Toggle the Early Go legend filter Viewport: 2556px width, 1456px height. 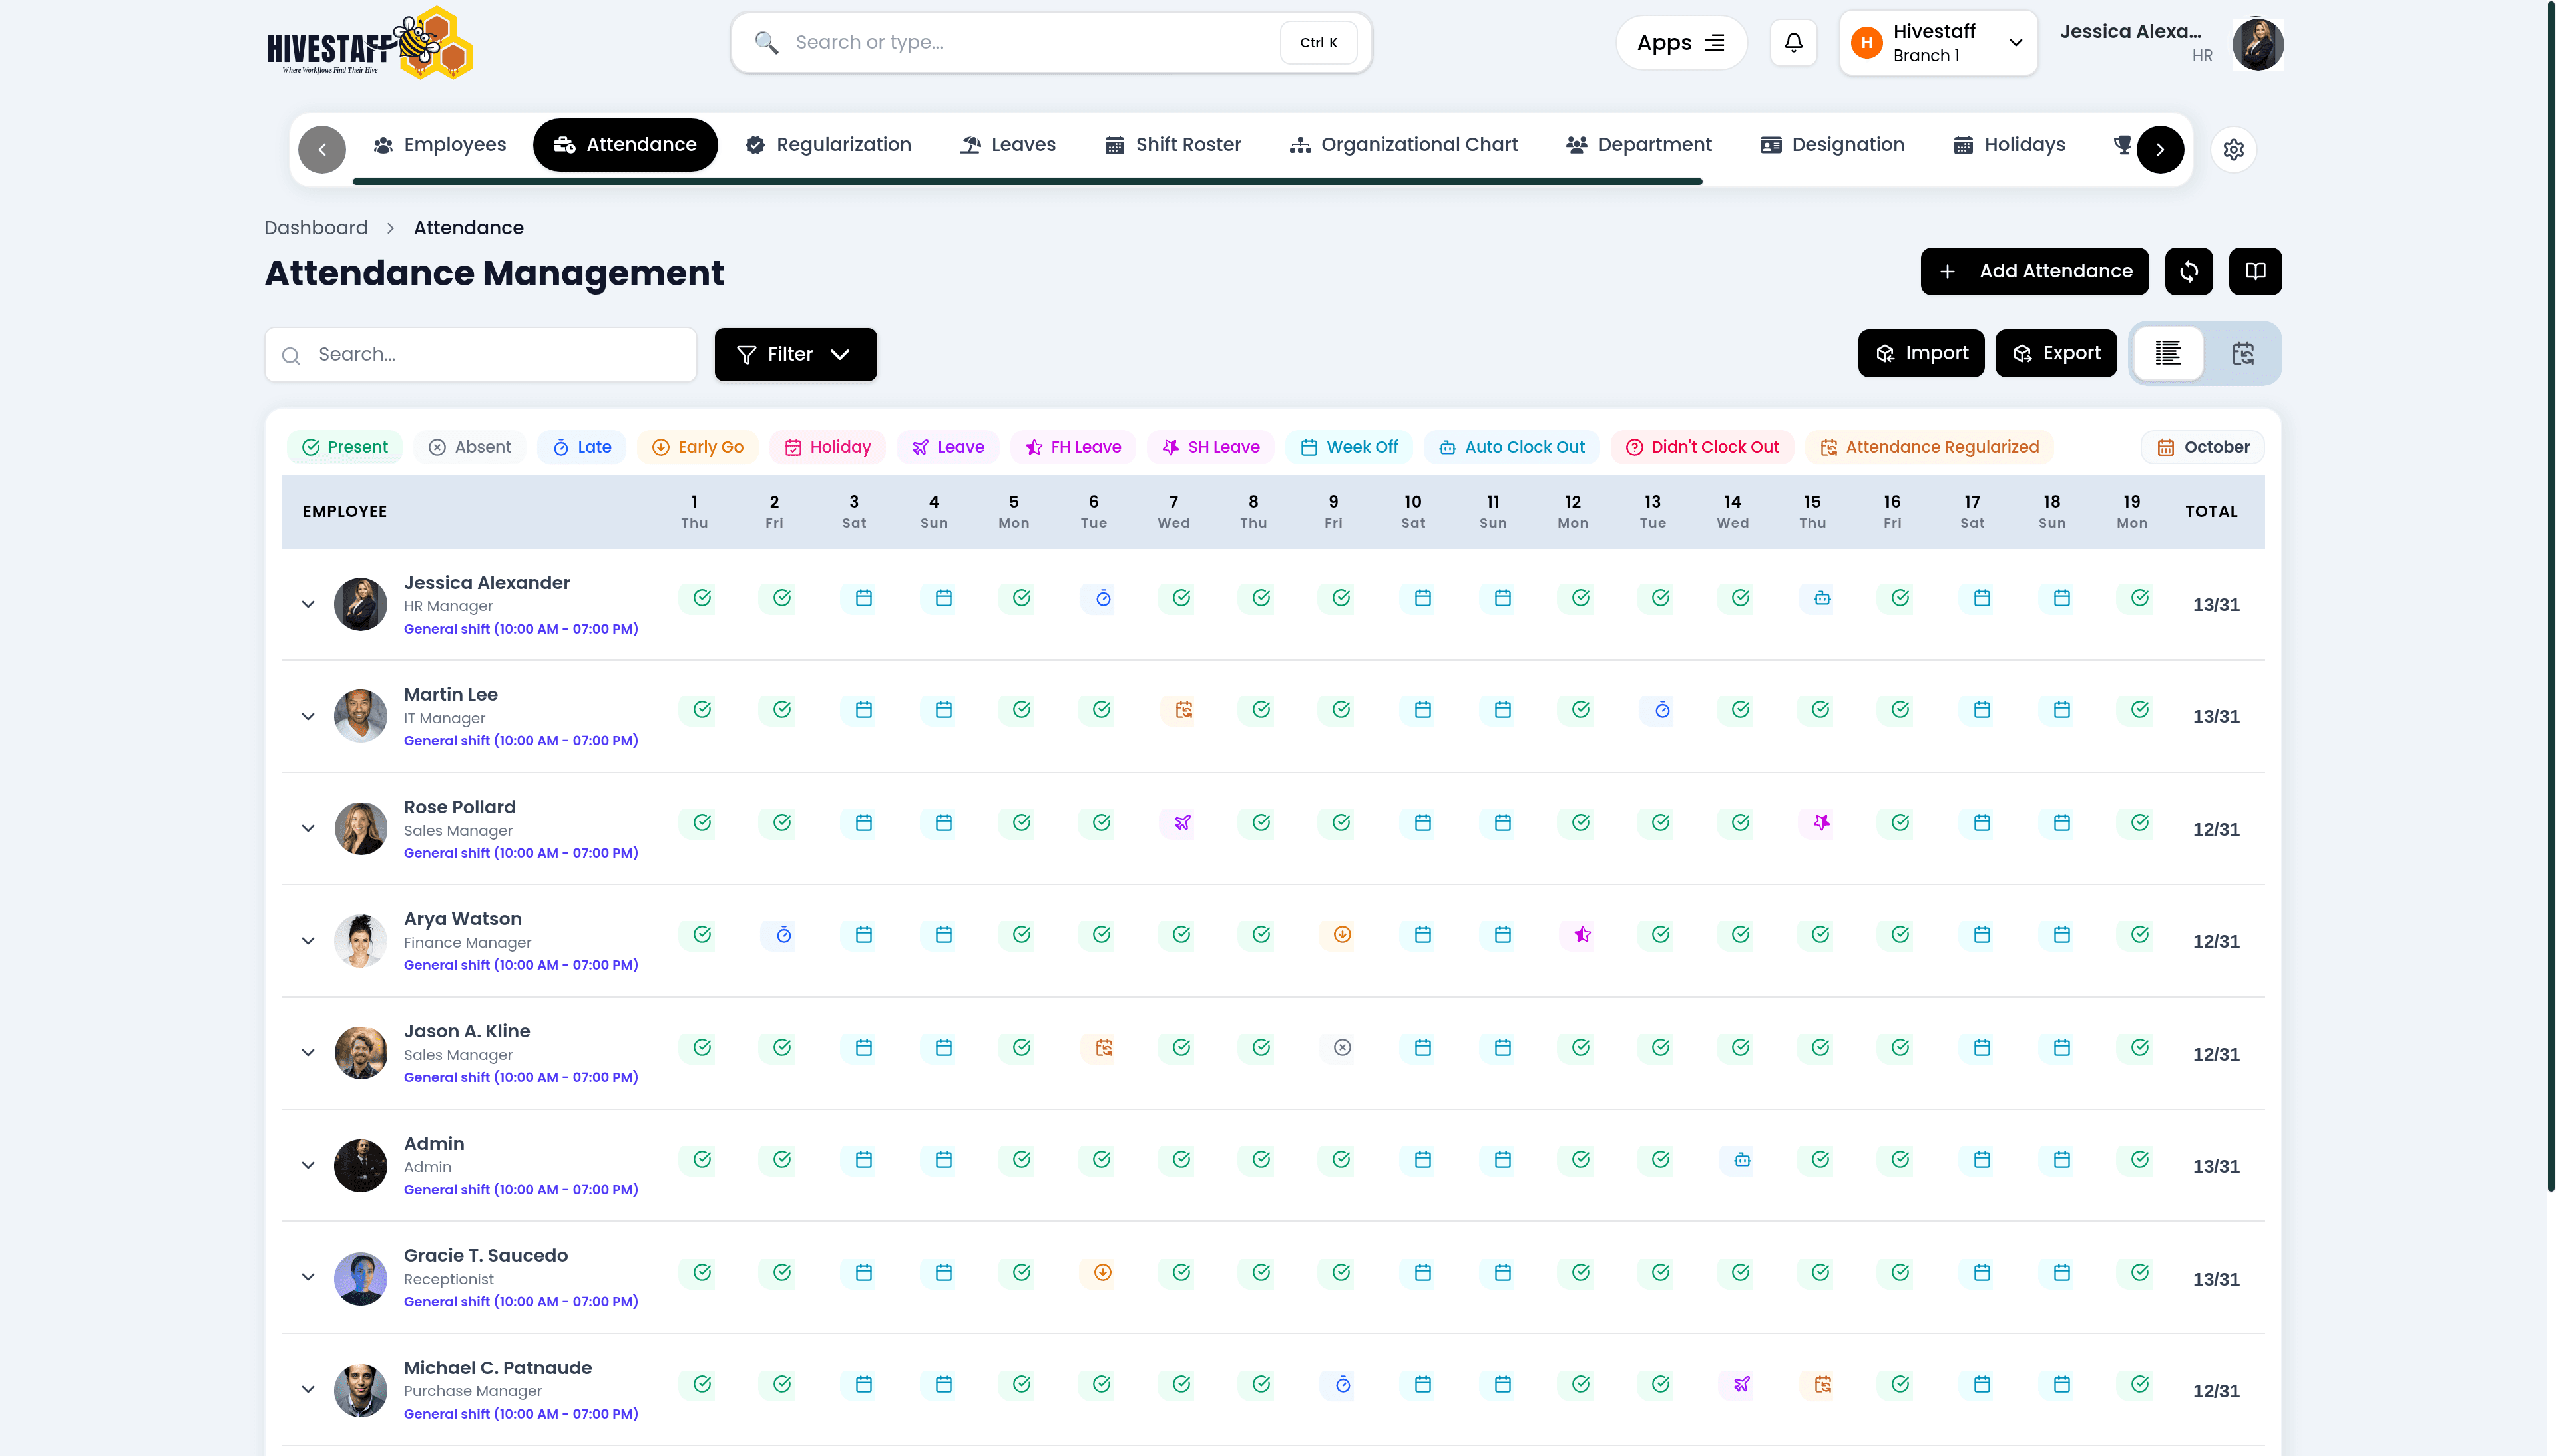(x=697, y=447)
